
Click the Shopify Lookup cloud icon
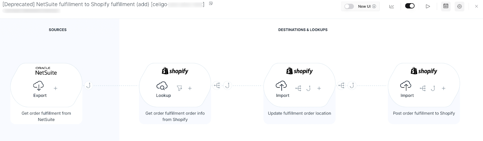click(162, 86)
